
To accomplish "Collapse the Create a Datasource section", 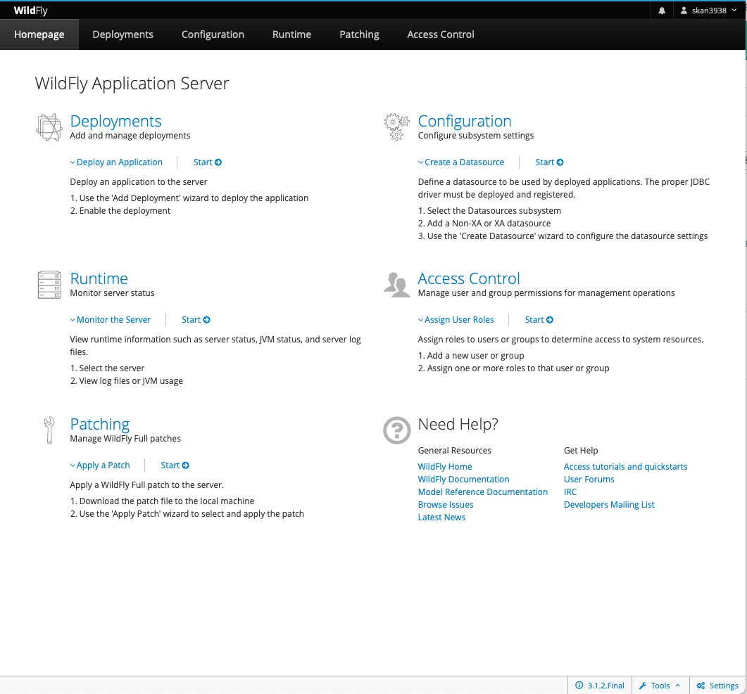I will (x=461, y=162).
